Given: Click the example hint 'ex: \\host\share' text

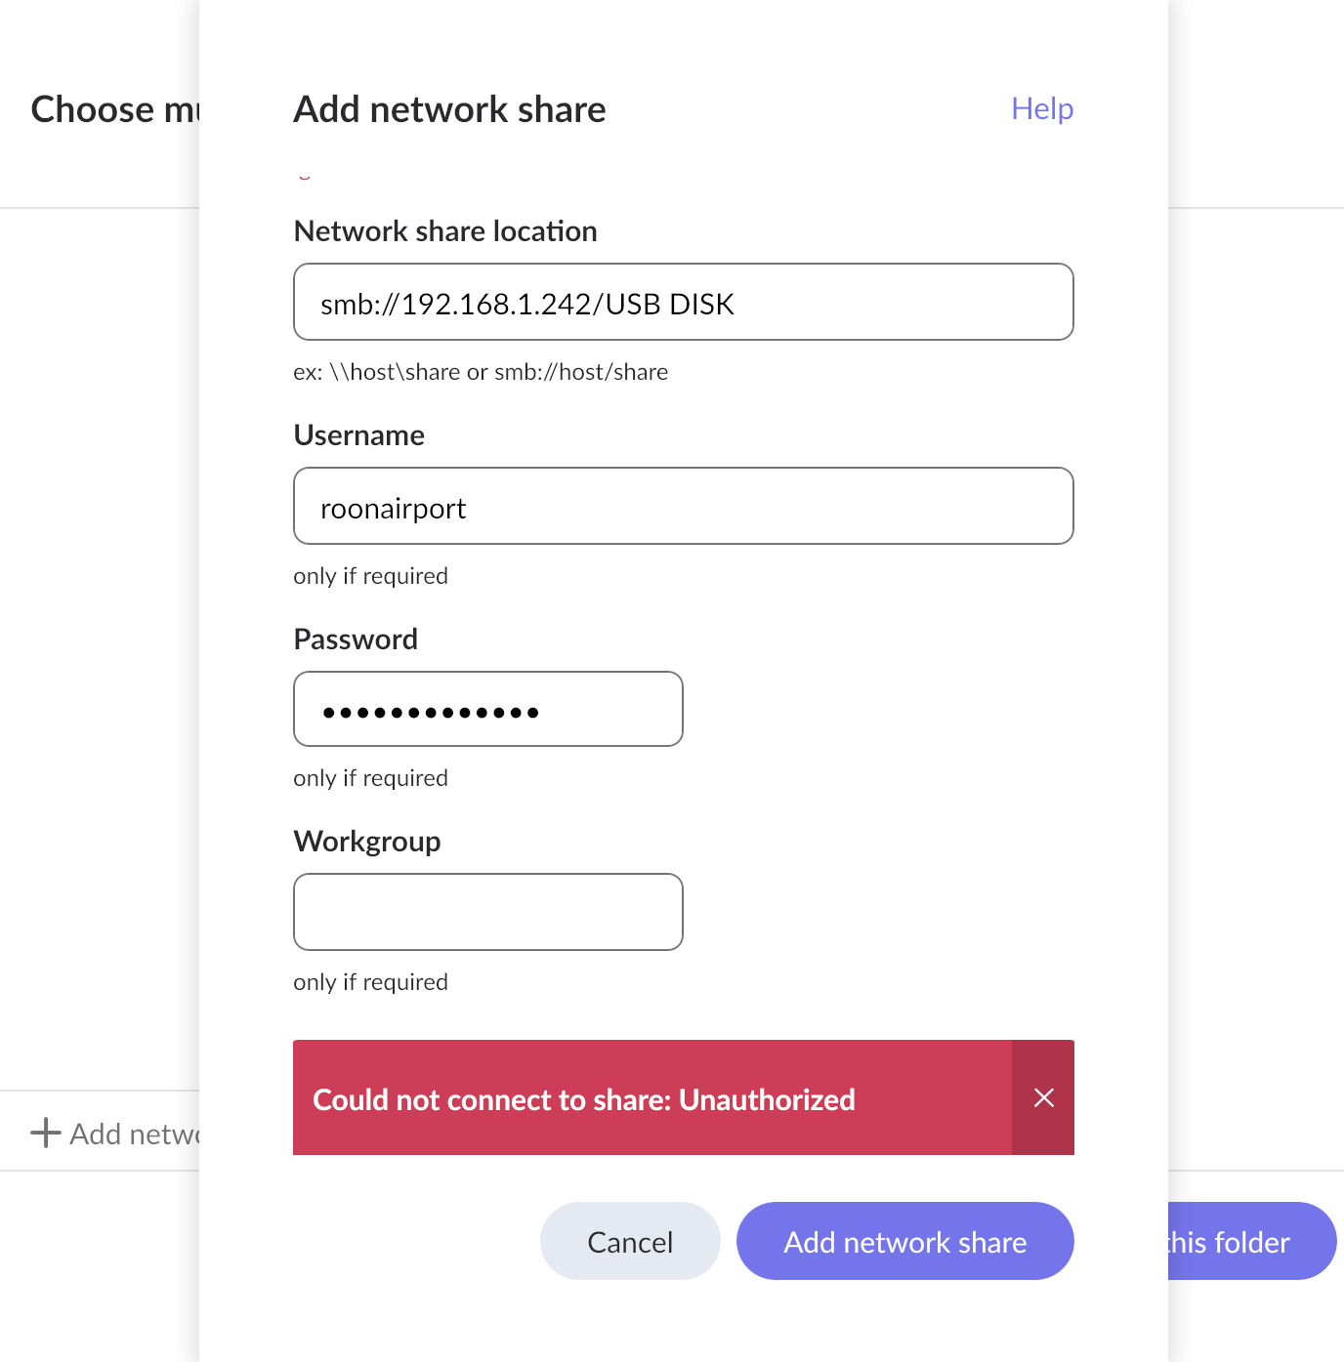Looking at the screenshot, I should [481, 372].
